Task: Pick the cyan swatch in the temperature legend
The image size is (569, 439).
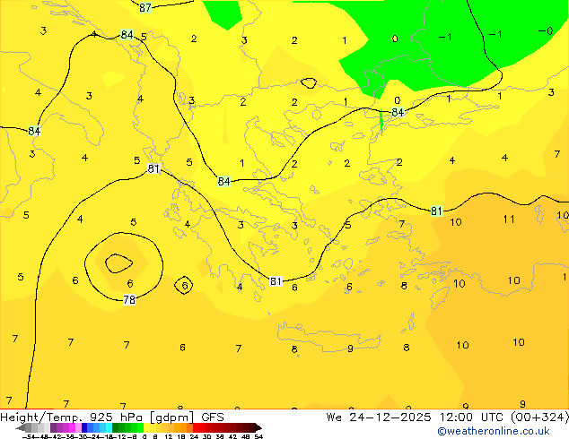Action: pyautogui.click(x=109, y=427)
